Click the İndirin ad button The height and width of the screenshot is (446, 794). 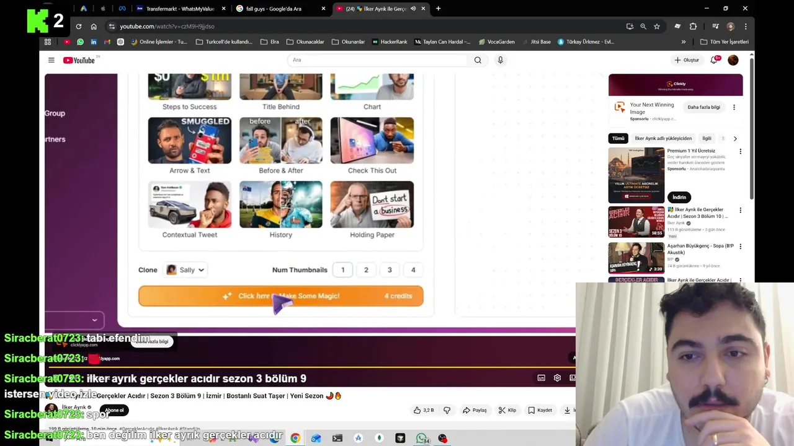pos(679,197)
